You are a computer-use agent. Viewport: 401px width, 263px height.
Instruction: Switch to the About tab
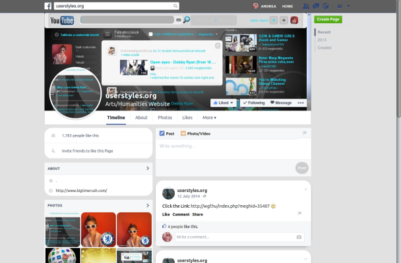pyautogui.click(x=141, y=118)
